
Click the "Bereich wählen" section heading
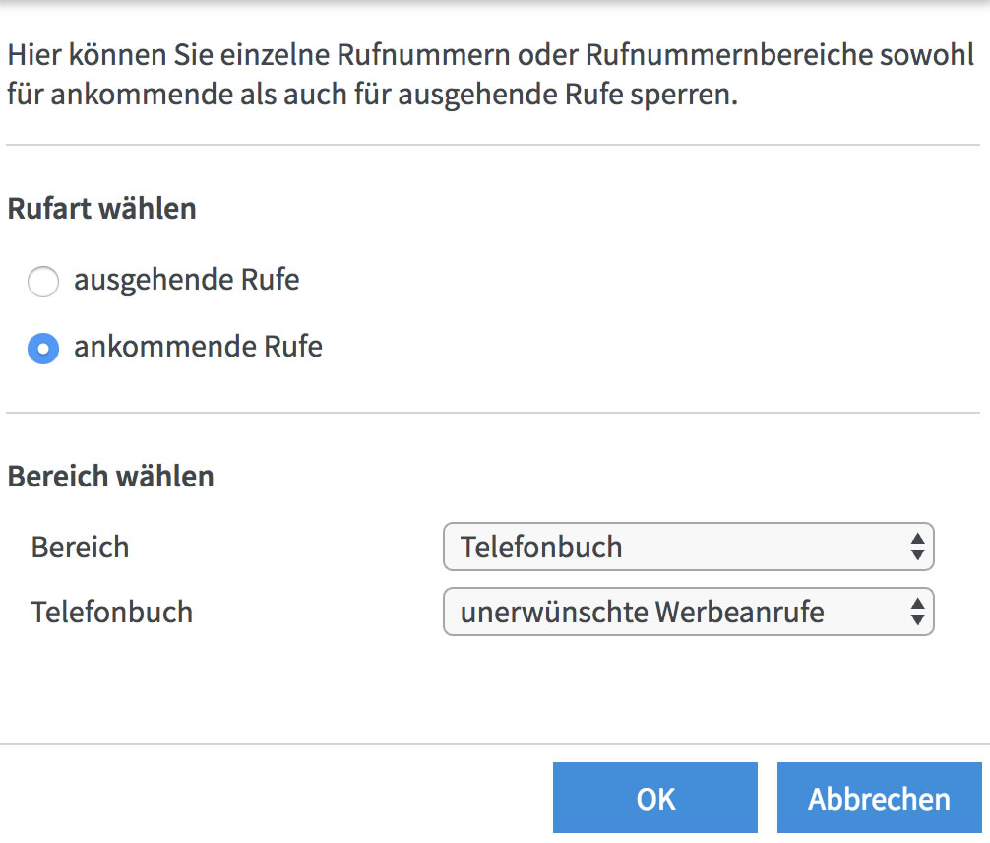click(111, 477)
